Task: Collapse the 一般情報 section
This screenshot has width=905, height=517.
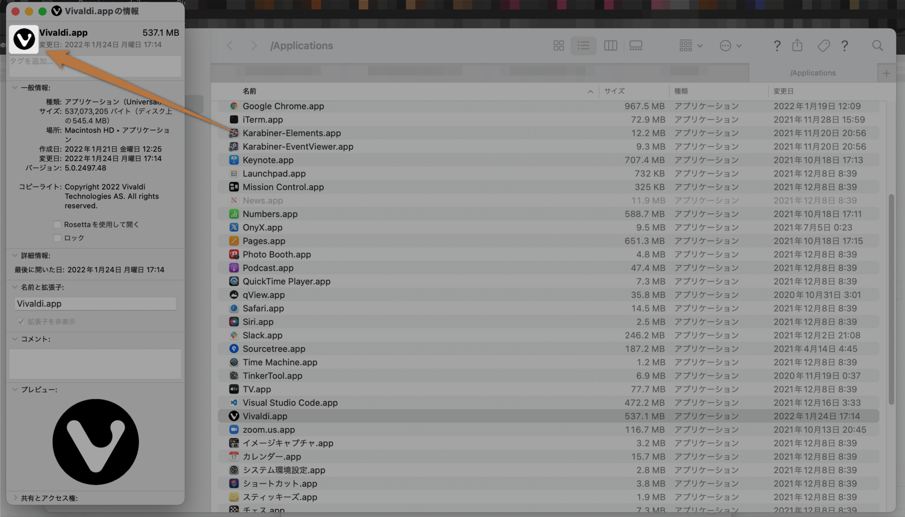Action: coord(15,87)
